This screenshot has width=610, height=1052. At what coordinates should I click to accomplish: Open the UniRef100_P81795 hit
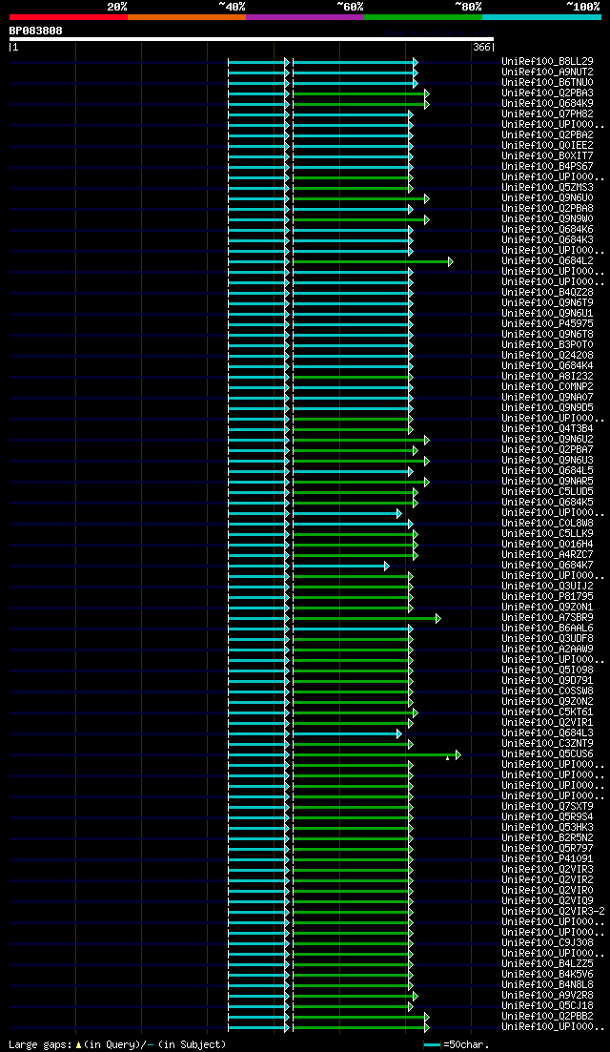[547, 596]
